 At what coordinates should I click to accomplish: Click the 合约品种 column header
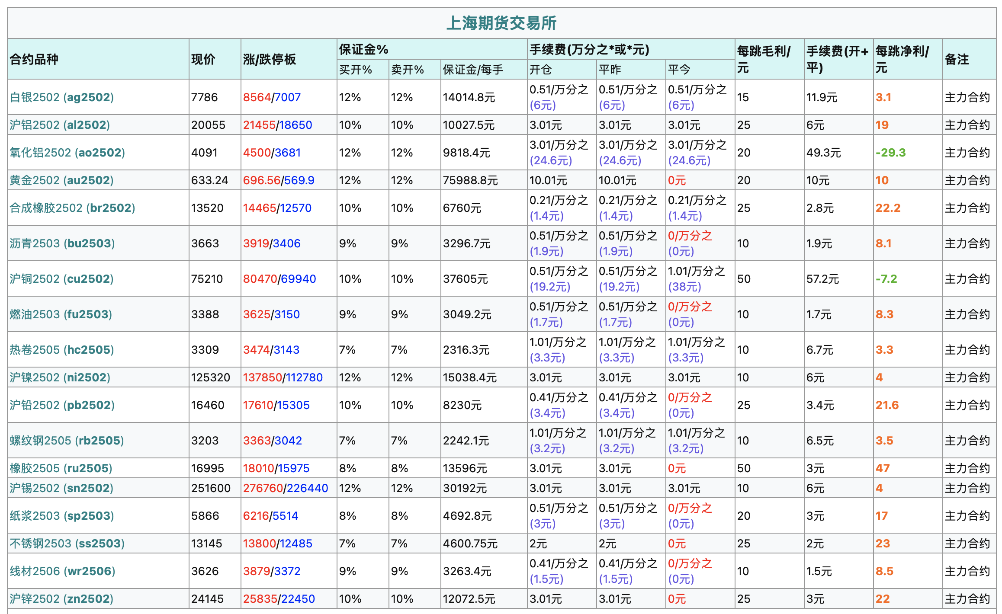[x=34, y=59]
